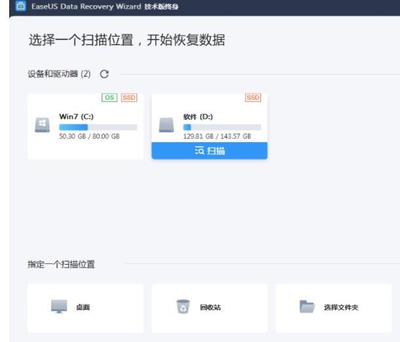This screenshot has width=400, height=342.
Task: Click the 选择一个扫描位置 main heading
Action: 127,40
